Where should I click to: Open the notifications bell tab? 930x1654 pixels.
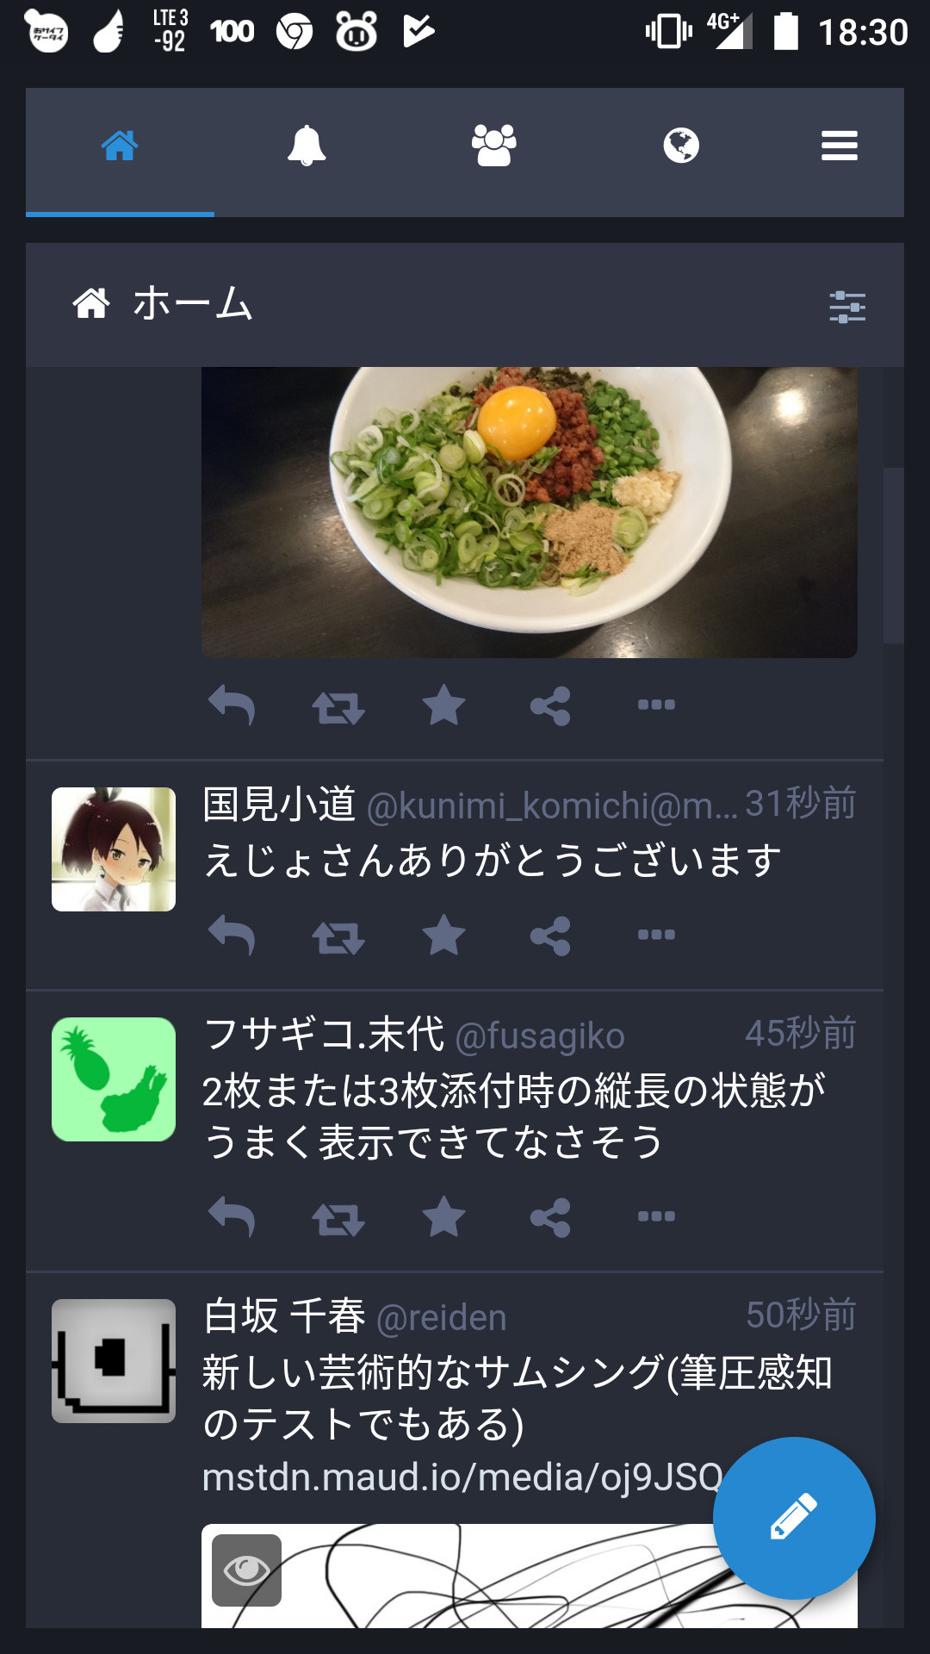[307, 145]
